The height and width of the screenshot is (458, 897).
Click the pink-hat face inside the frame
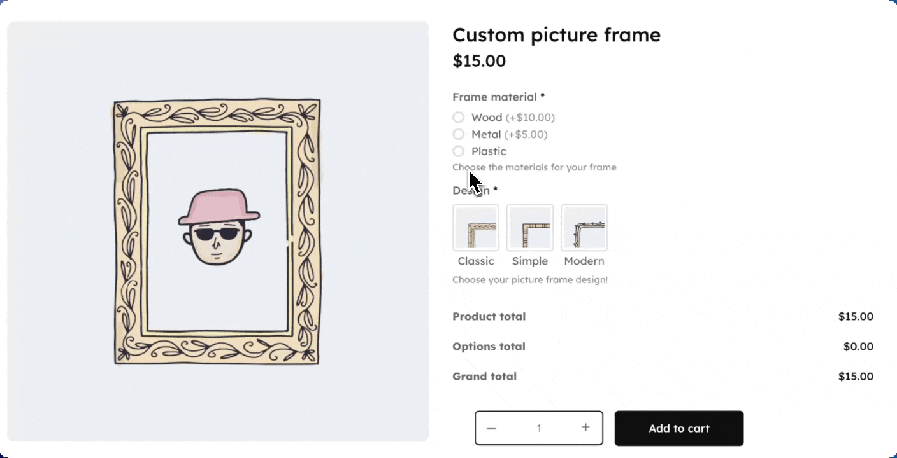(219, 228)
